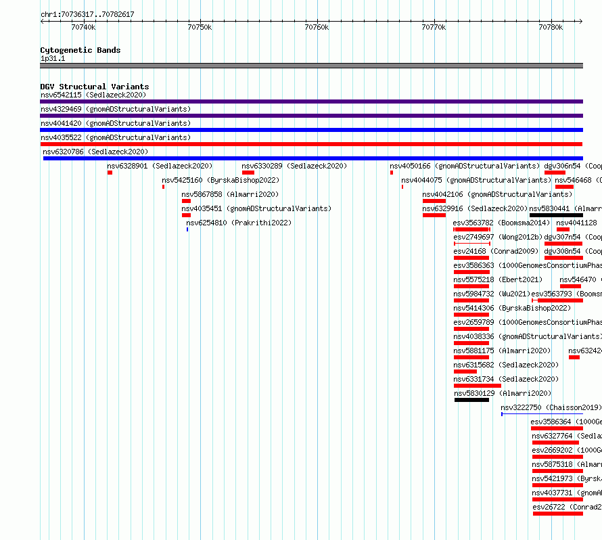Click the nsv6328901 (Sedlazeck2020) label
This screenshot has height=540, width=602.
tap(160, 166)
